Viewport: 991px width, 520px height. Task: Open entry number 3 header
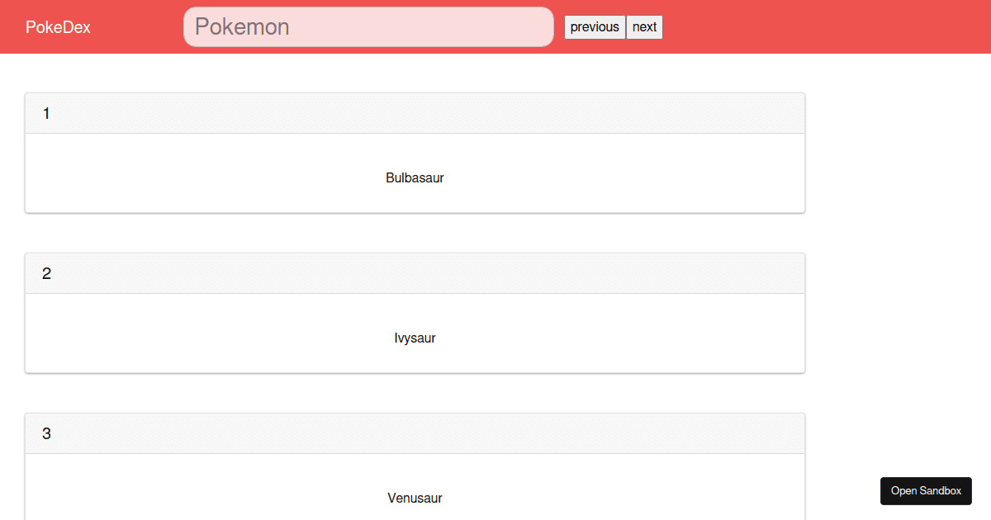[x=415, y=433]
